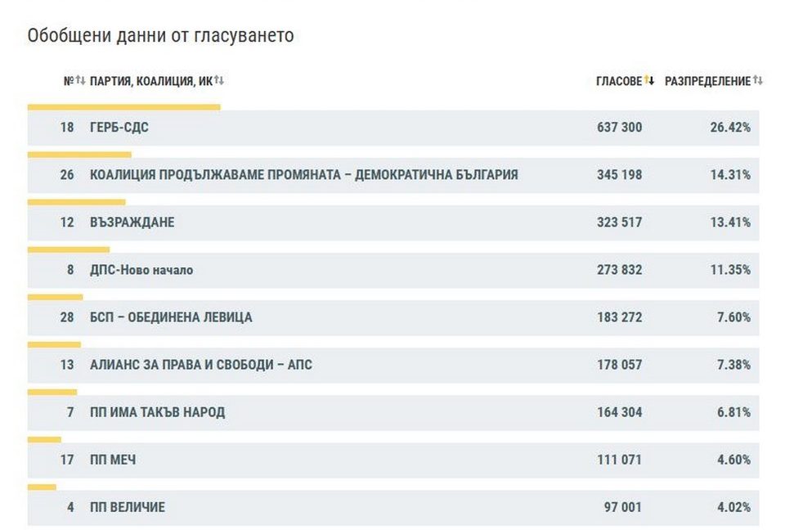Click the 345 198 votes value
This screenshot has height=530, width=785.
[619, 175]
